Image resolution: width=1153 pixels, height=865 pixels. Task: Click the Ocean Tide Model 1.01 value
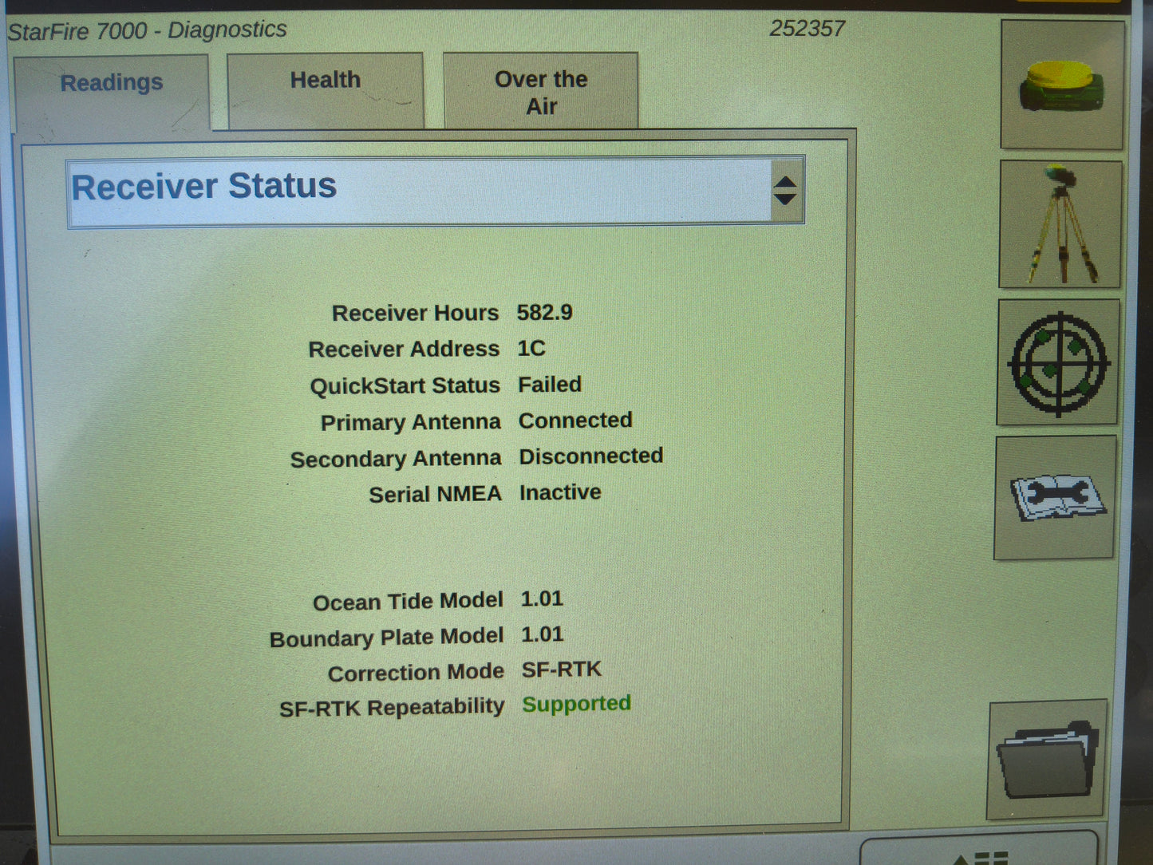click(x=542, y=598)
